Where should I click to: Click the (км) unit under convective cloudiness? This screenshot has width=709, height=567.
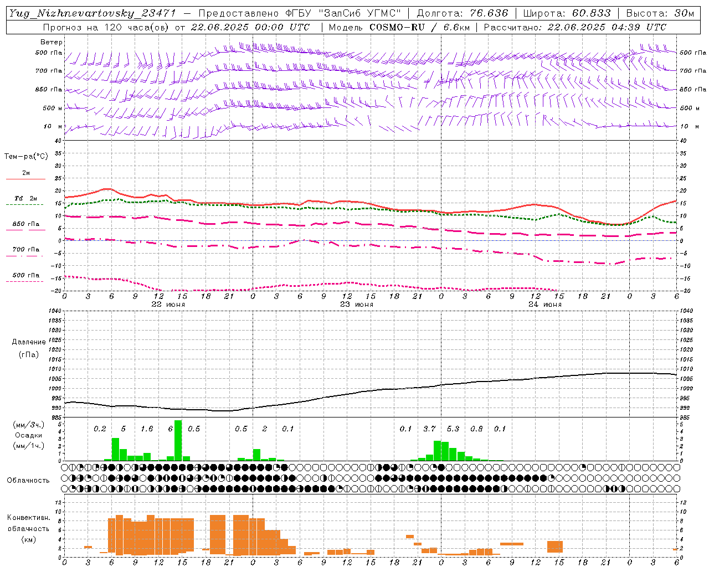tap(28, 539)
